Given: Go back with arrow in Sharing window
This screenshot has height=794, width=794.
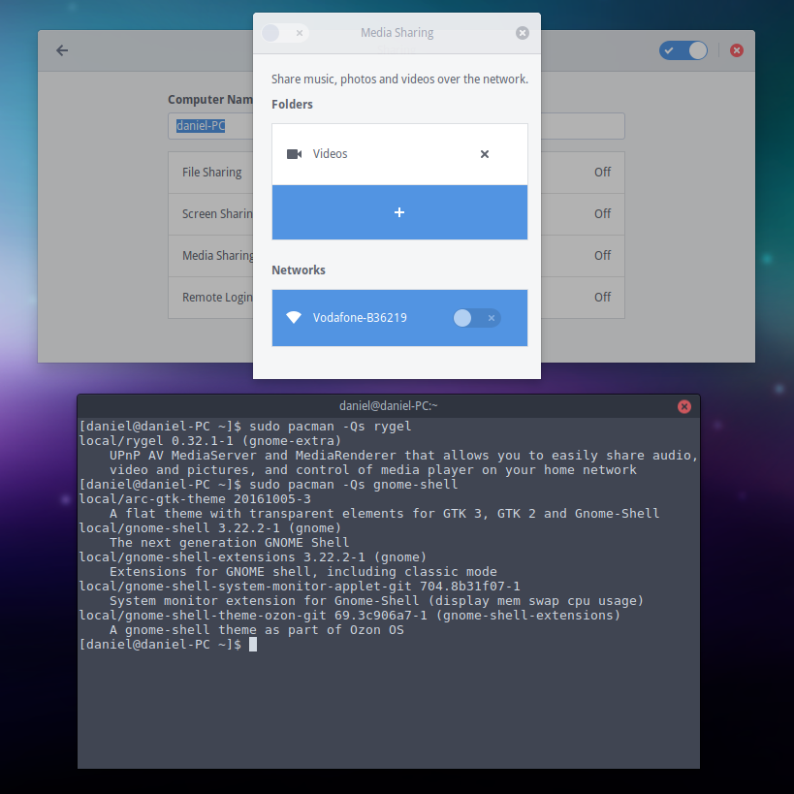Looking at the screenshot, I should coord(62,50).
